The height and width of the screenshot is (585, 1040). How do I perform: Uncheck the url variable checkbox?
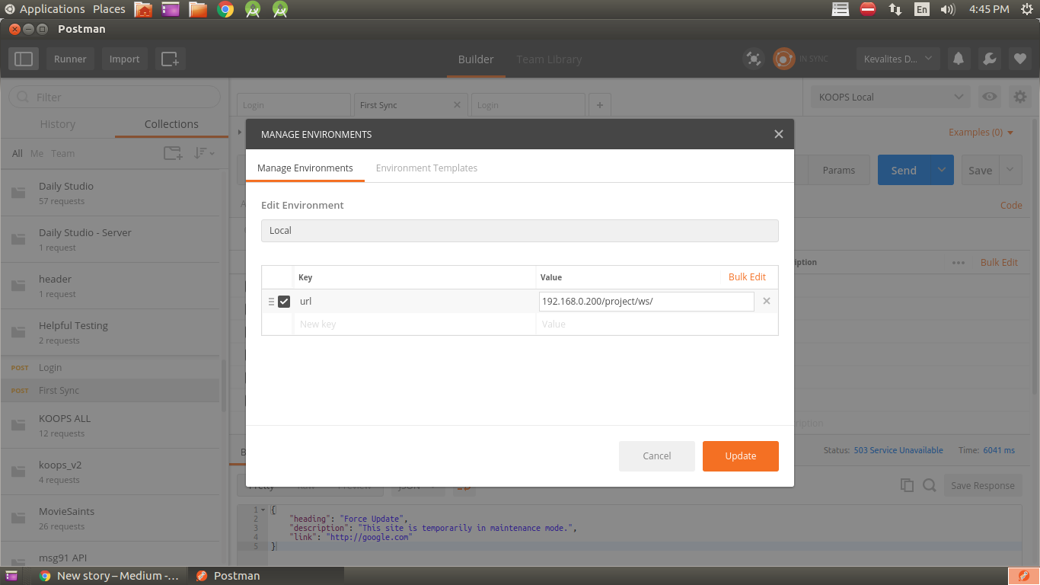[284, 302]
